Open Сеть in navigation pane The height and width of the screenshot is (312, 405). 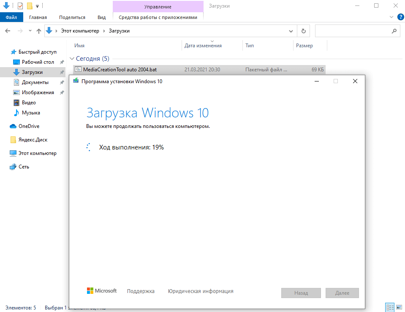19,167
